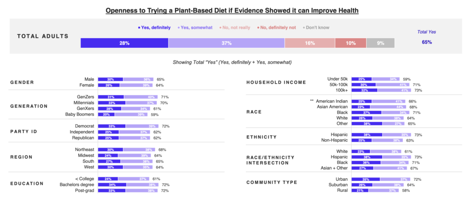Image resolution: width=470 pixels, height=200 pixels.
Task: Click the 9% gray bar segment
Action: [x=380, y=43]
